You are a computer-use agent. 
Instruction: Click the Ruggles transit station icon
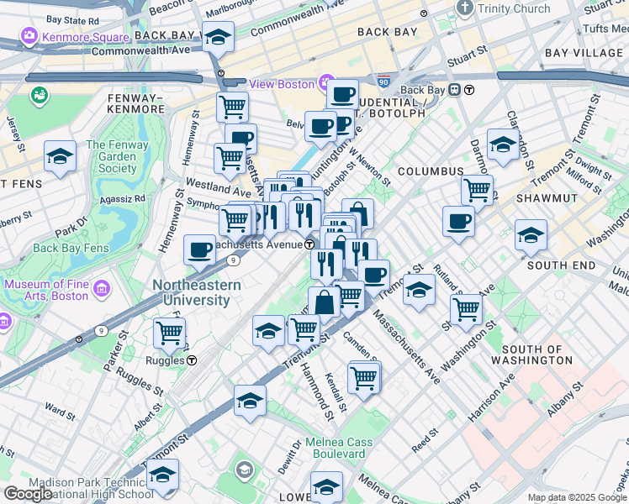tap(193, 360)
